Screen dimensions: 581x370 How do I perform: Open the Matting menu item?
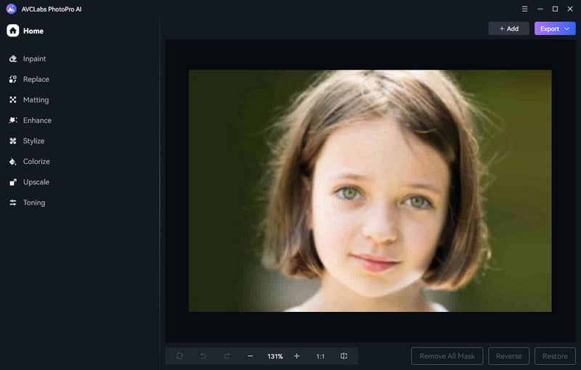[x=36, y=100]
